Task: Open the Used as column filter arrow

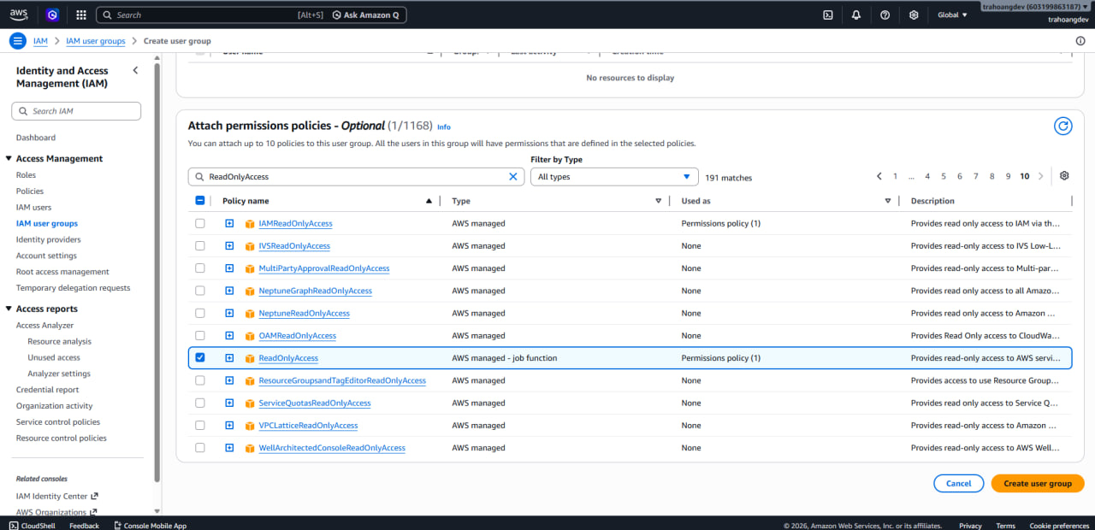Action: [888, 201]
